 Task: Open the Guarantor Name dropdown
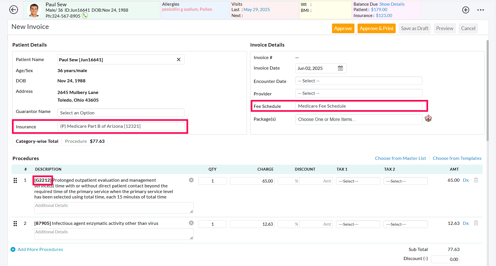[121, 113]
